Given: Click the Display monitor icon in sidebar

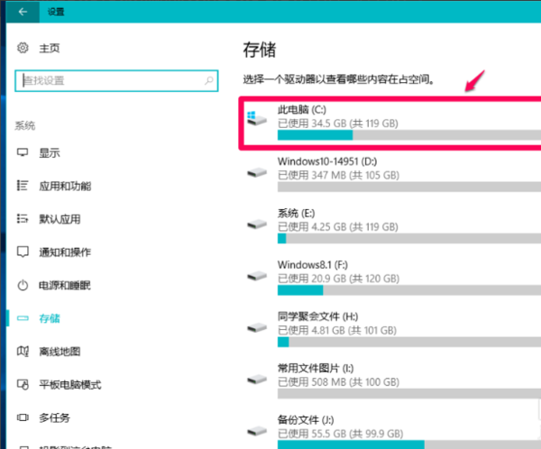Looking at the screenshot, I should click(x=23, y=153).
